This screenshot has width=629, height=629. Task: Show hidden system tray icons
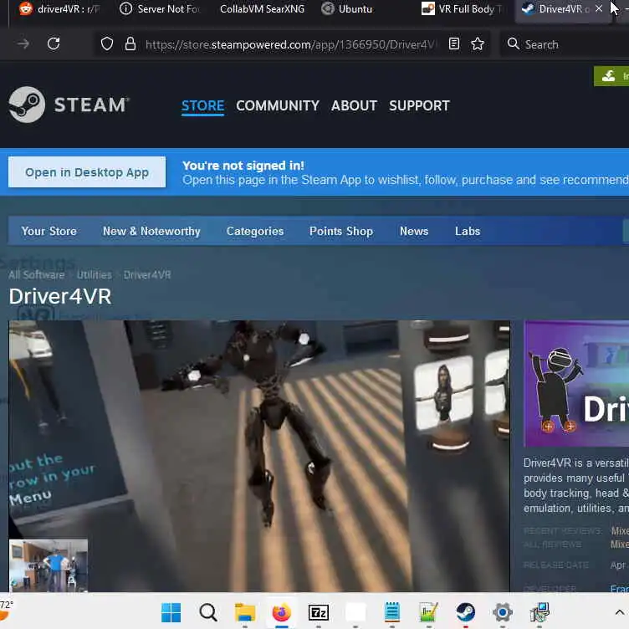click(x=619, y=612)
